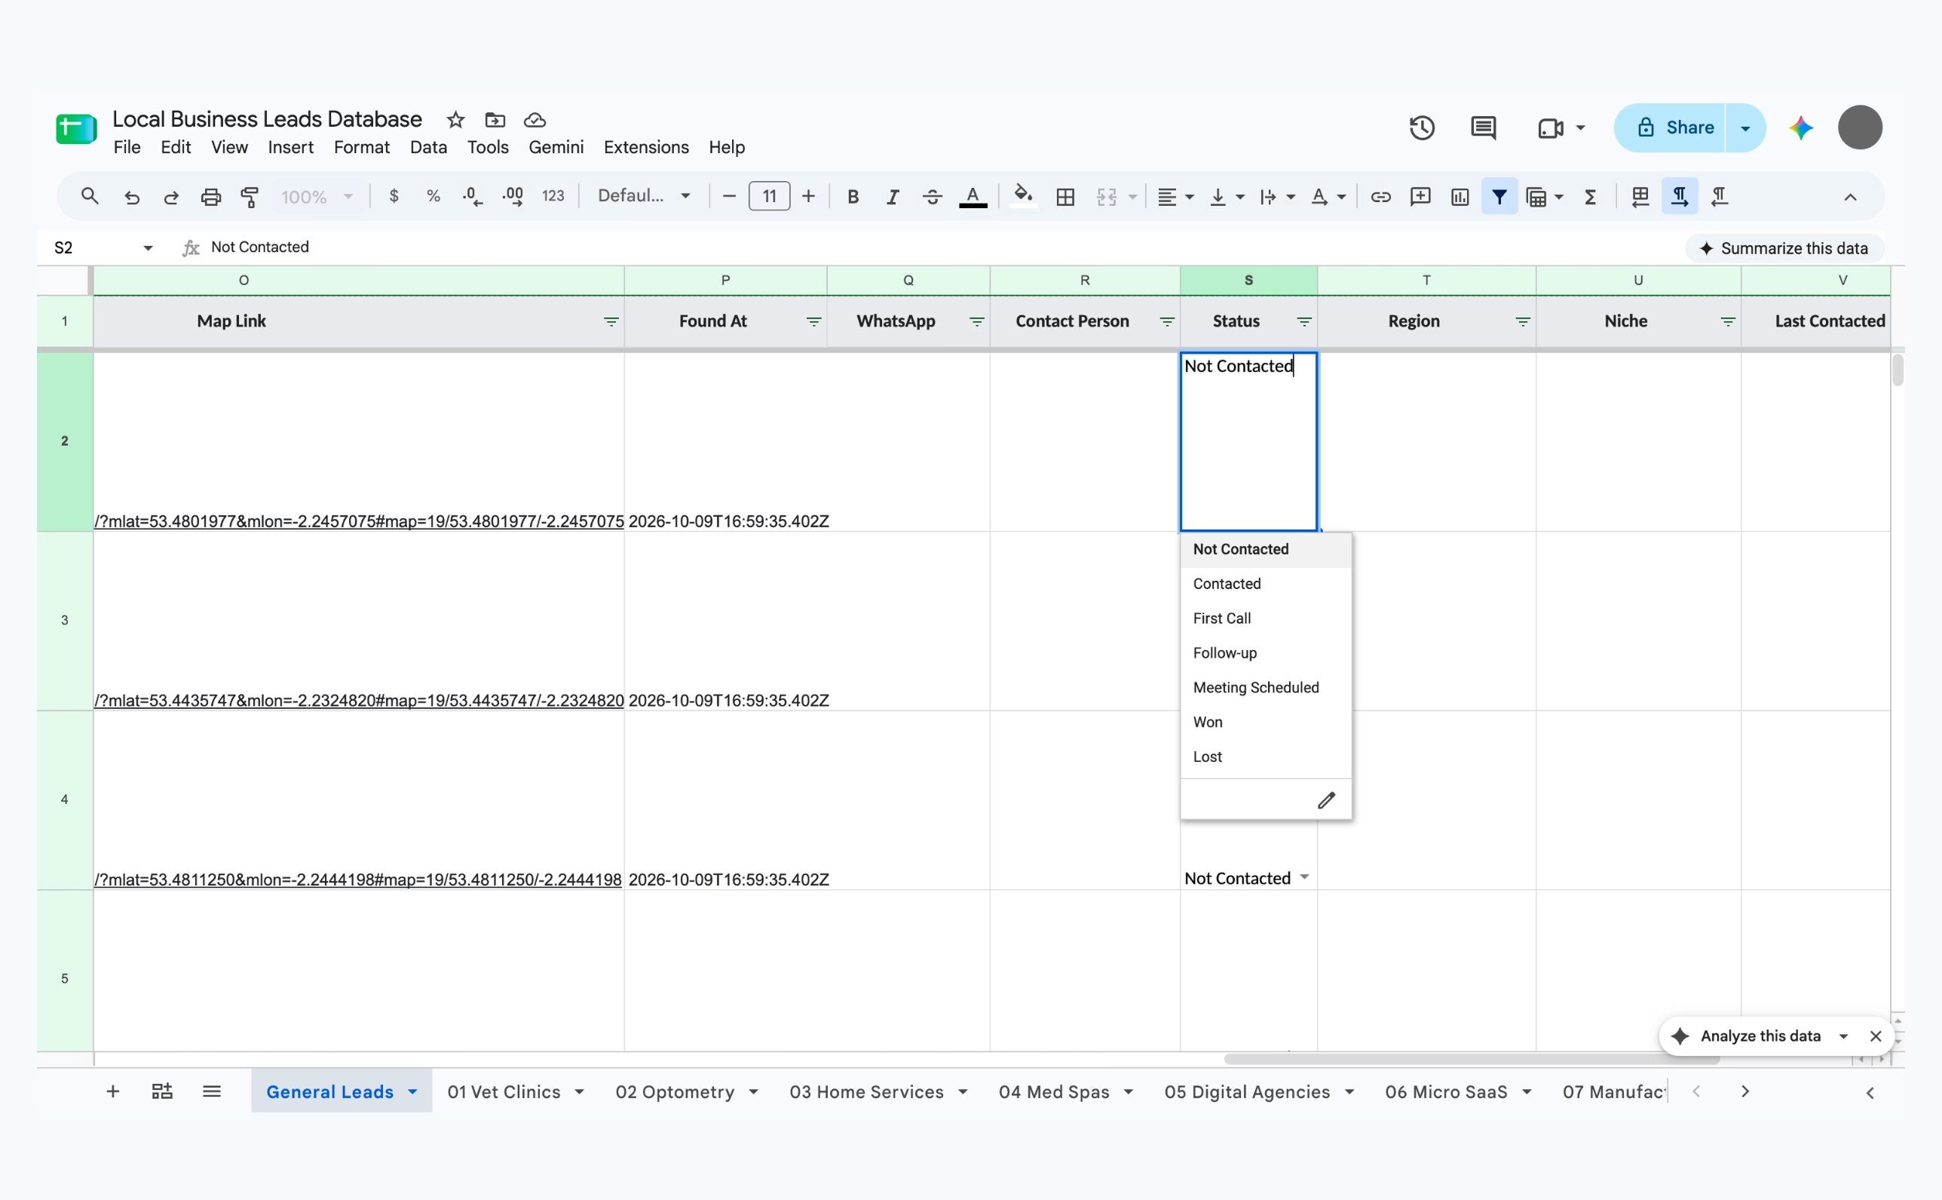Open the Extensions menu

click(x=646, y=148)
